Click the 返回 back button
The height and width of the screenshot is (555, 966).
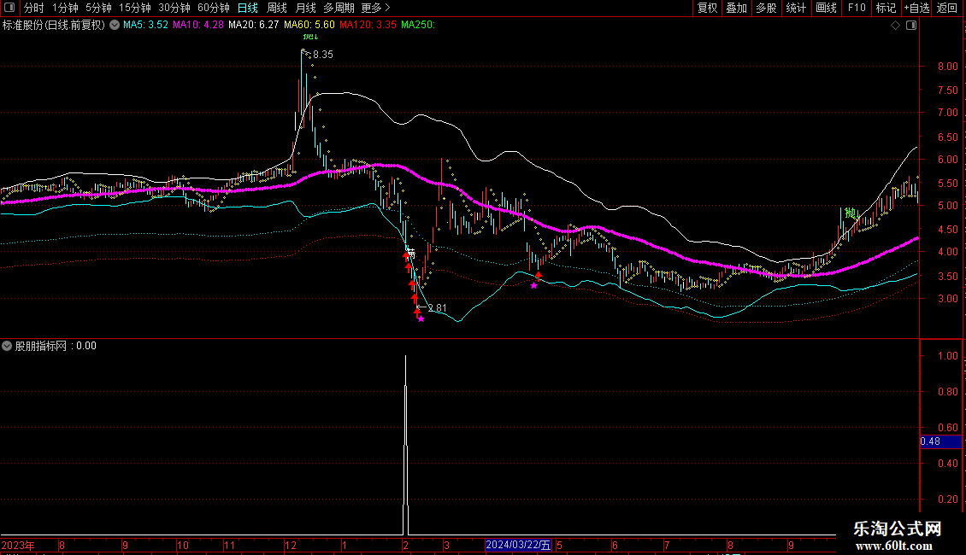coord(947,8)
